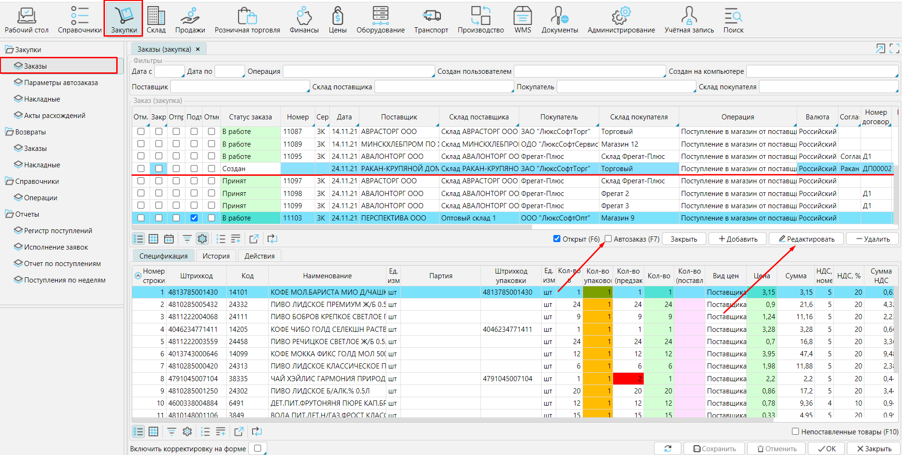Enable the Автозаказ (F7) checkbox
Viewport: 902px width, 455px height.
[x=608, y=239]
